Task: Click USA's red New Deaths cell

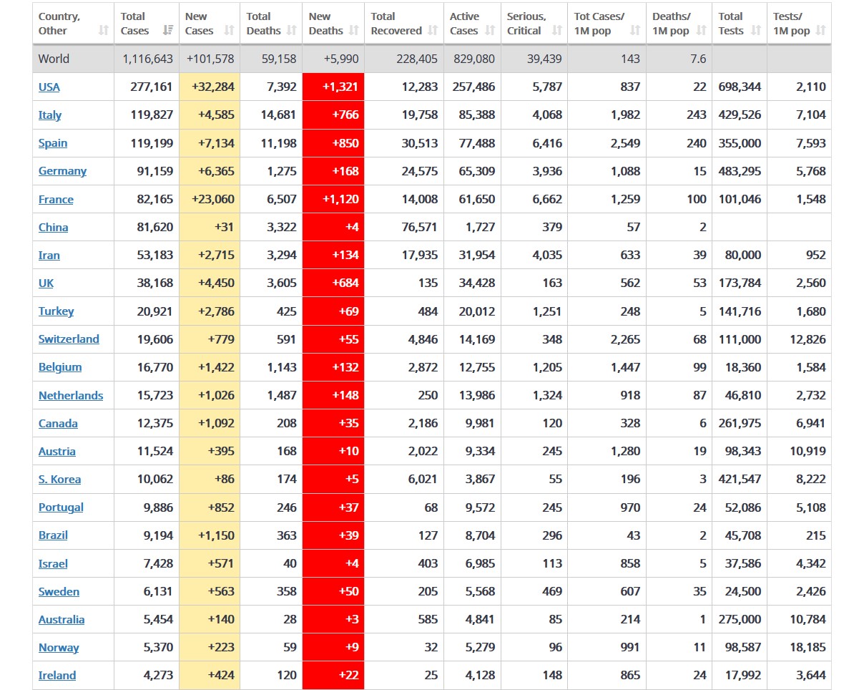Action: (x=333, y=87)
